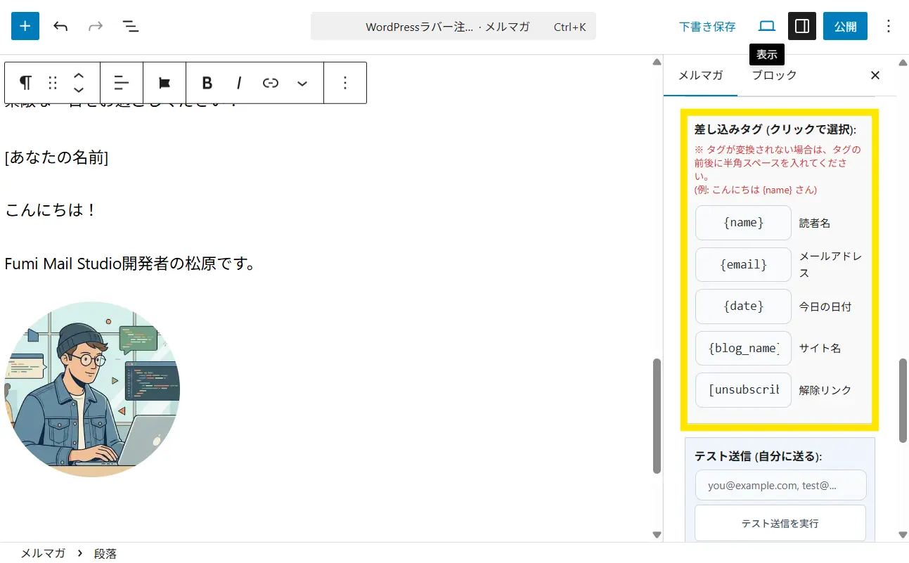909x563 pixels.
Task: Select the メルマガ sidebar tab
Action: point(700,75)
